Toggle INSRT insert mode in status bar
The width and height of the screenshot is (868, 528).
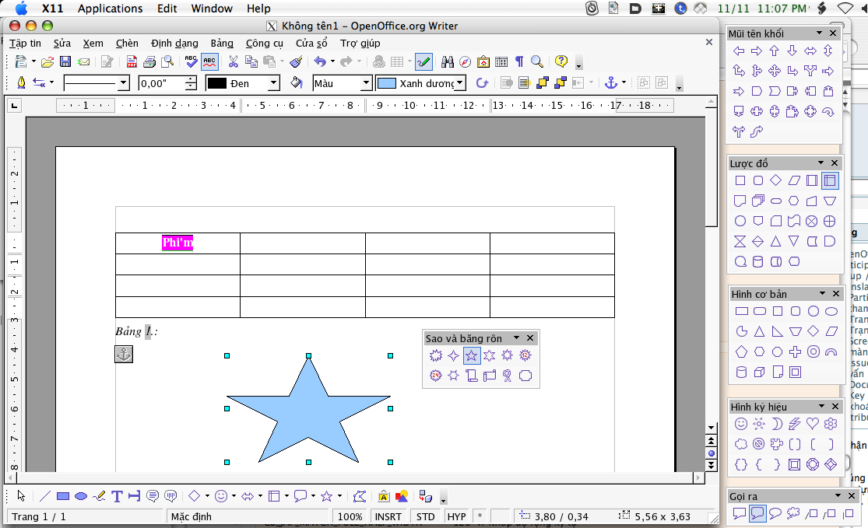click(388, 517)
